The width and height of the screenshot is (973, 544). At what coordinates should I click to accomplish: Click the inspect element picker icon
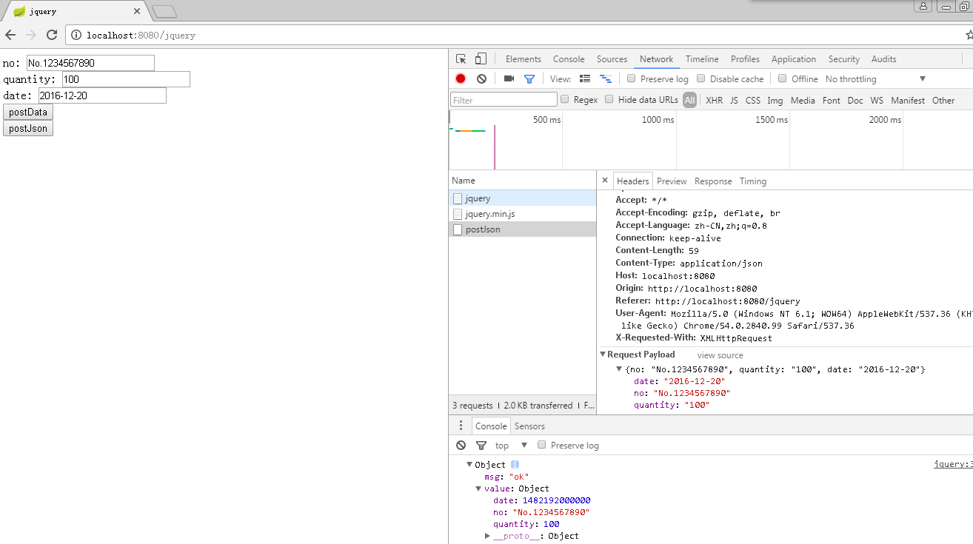pos(461,59)
